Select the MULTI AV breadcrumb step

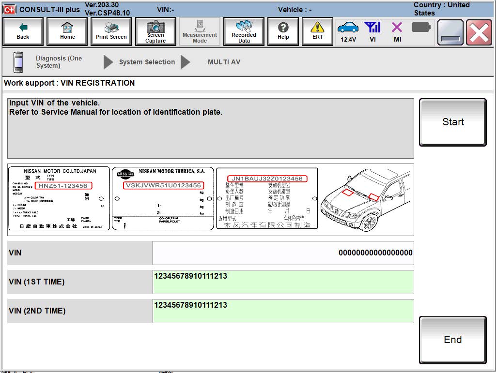[224, 62]
